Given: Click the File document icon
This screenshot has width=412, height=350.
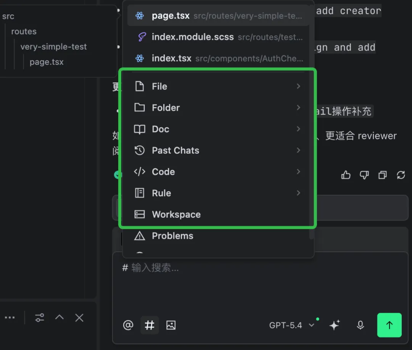Looking at the screenshot, I should click(140, 86).
